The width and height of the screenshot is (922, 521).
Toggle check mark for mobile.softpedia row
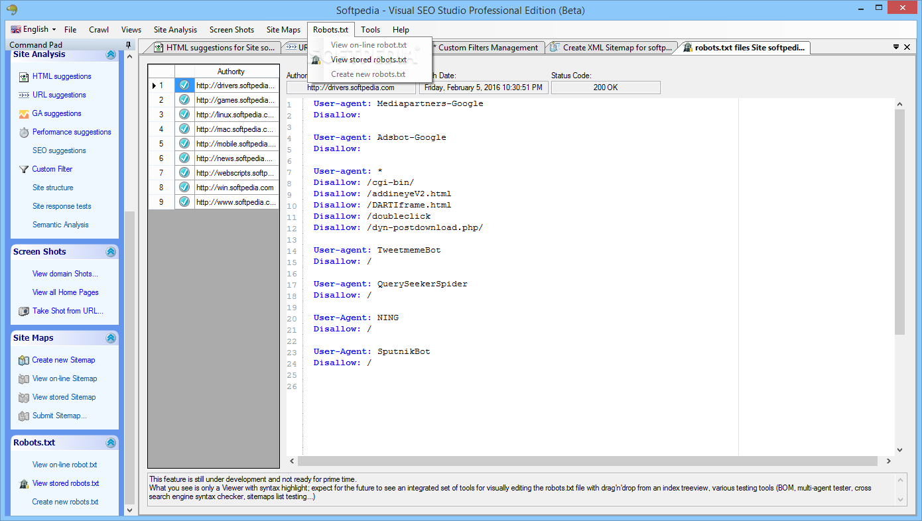coord(184,144)
